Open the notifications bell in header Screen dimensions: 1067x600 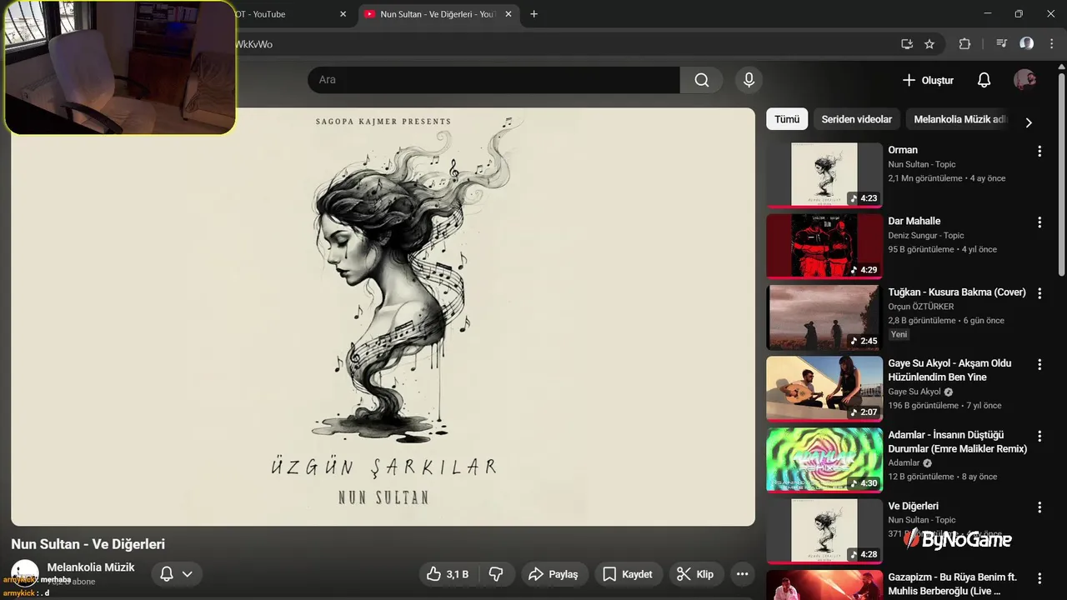coord(984,80)
